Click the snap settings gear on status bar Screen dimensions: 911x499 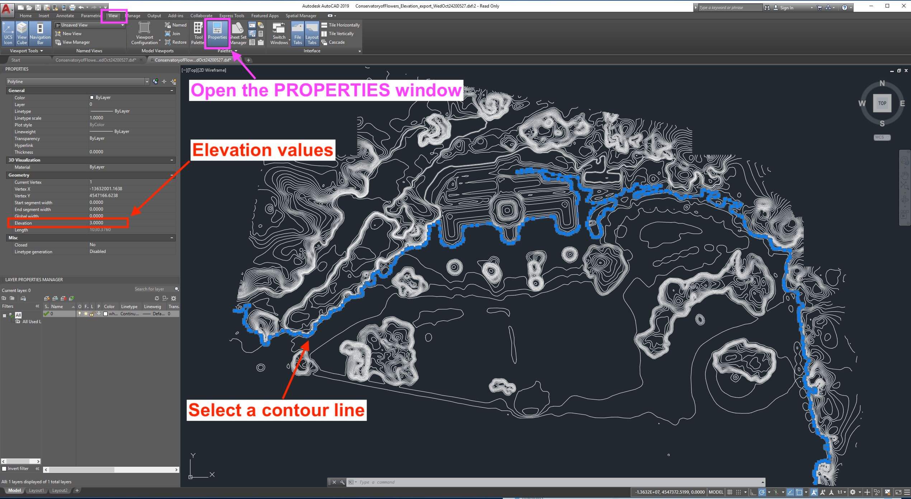click(853, 492)
